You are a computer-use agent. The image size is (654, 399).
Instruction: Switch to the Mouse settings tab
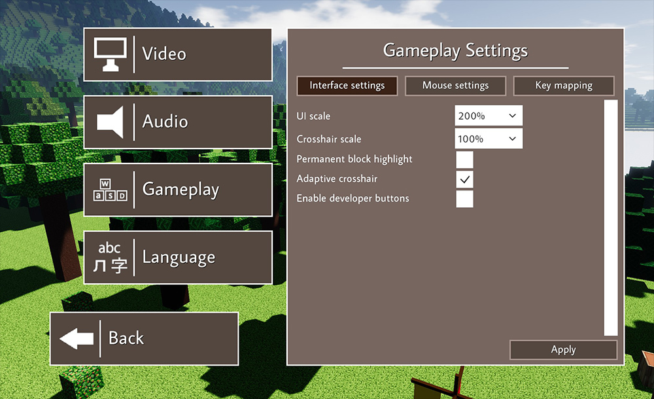coord(455,86)
